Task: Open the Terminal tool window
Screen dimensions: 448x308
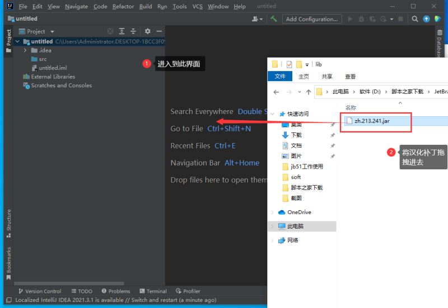Action: 153,291
